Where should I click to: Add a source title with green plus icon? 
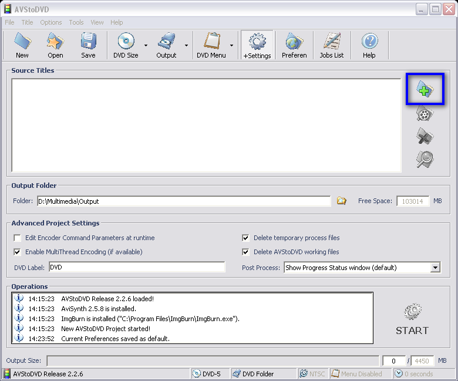425,89
